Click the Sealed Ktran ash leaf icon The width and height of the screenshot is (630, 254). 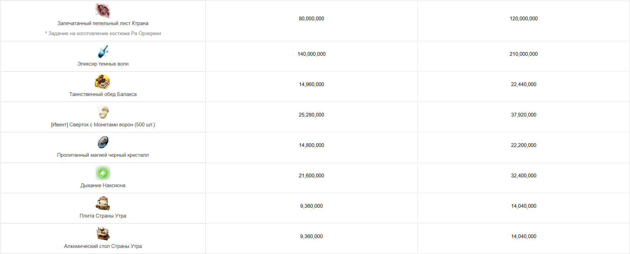point(103,11)
